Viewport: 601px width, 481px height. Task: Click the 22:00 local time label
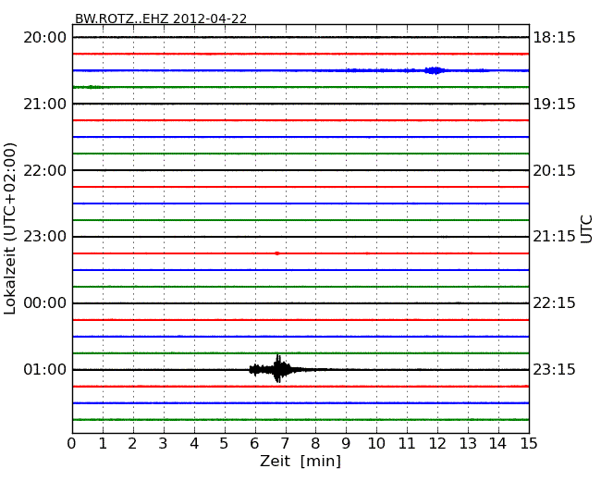(x=45, y=170)
